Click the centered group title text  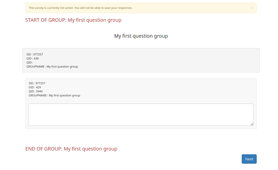pyautogui.click(x=141, y=36)
